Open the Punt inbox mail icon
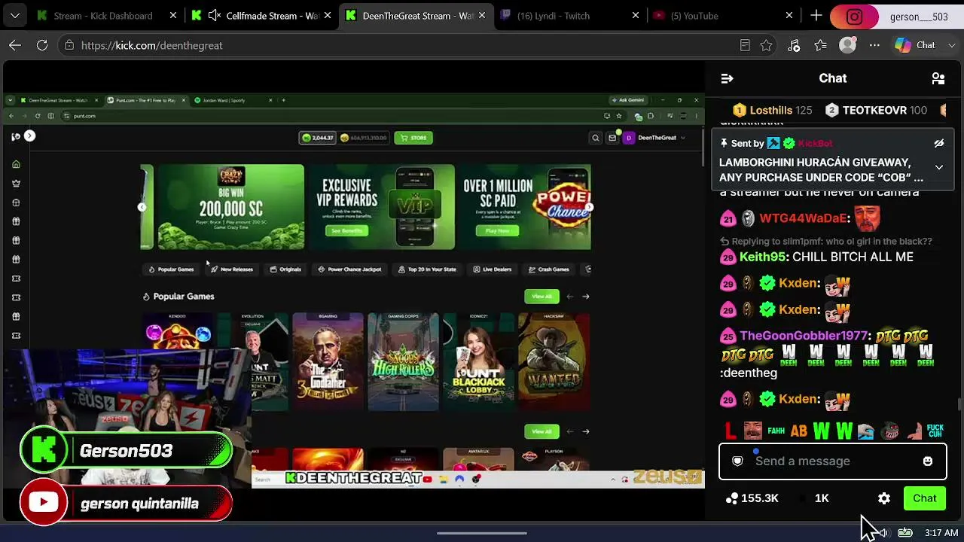 click(612, 138)
